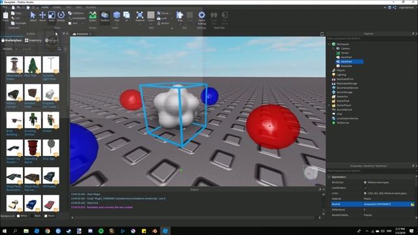Viewport: 418px width, 235px height.
Task: Click the new file icon in title toolbar
Action: click(x=13, y=7)
